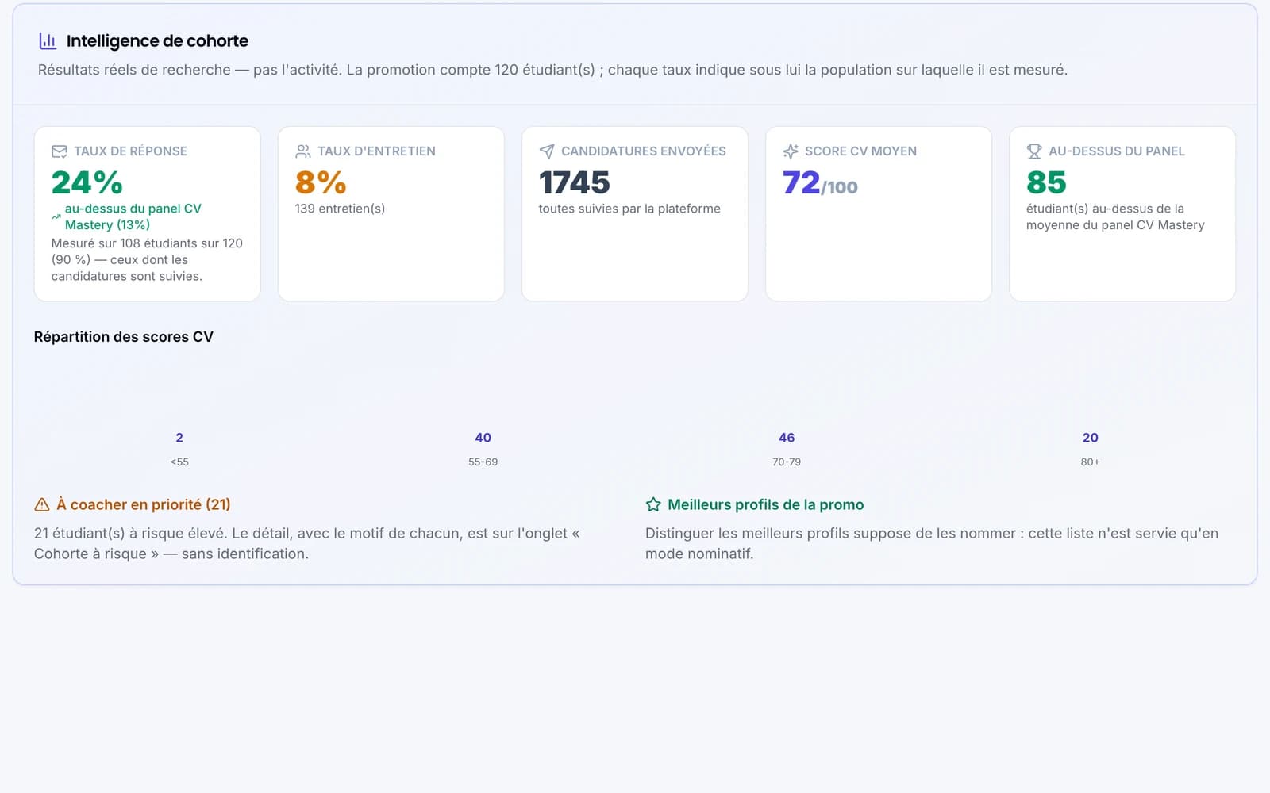This screenshot has width=1270, height=793.
Task: Click the '80+' score range label
Action: tap(1091, 462)
